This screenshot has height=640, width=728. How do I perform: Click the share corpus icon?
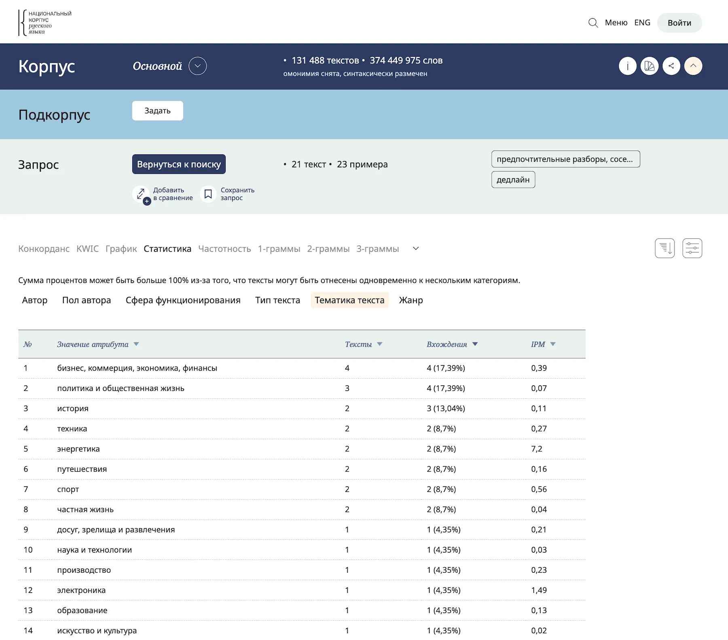(x=671, y=66)
